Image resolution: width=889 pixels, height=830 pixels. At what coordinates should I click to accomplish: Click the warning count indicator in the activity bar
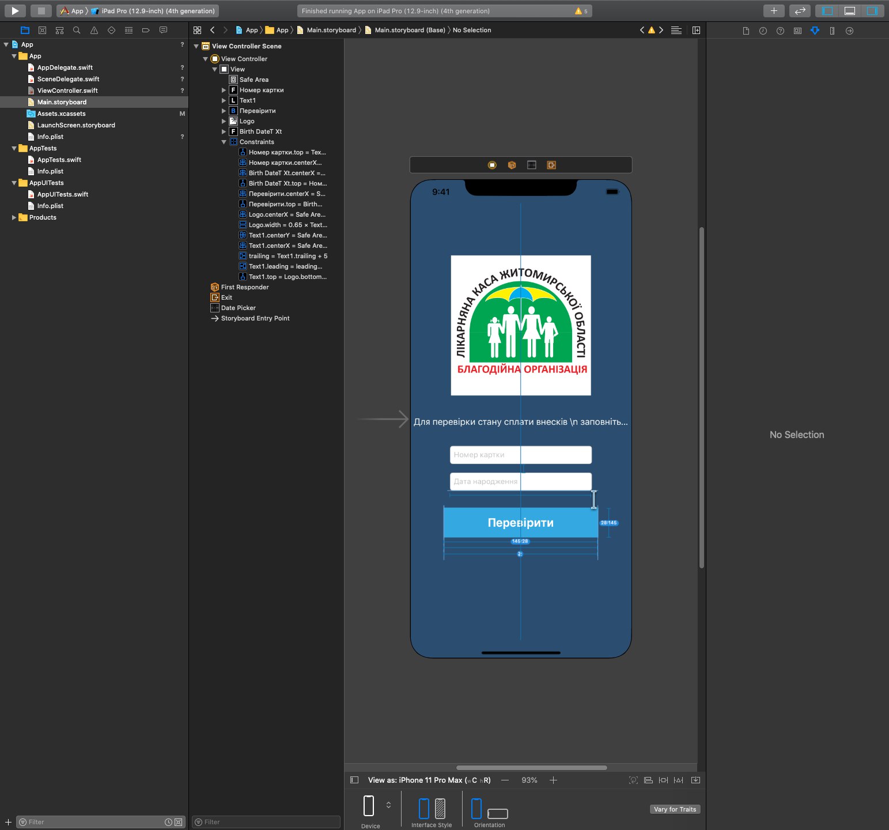point(581,11)
